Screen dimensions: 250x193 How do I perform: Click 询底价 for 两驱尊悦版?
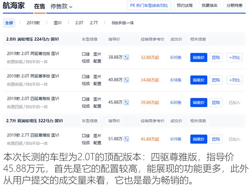pos(199,58)
